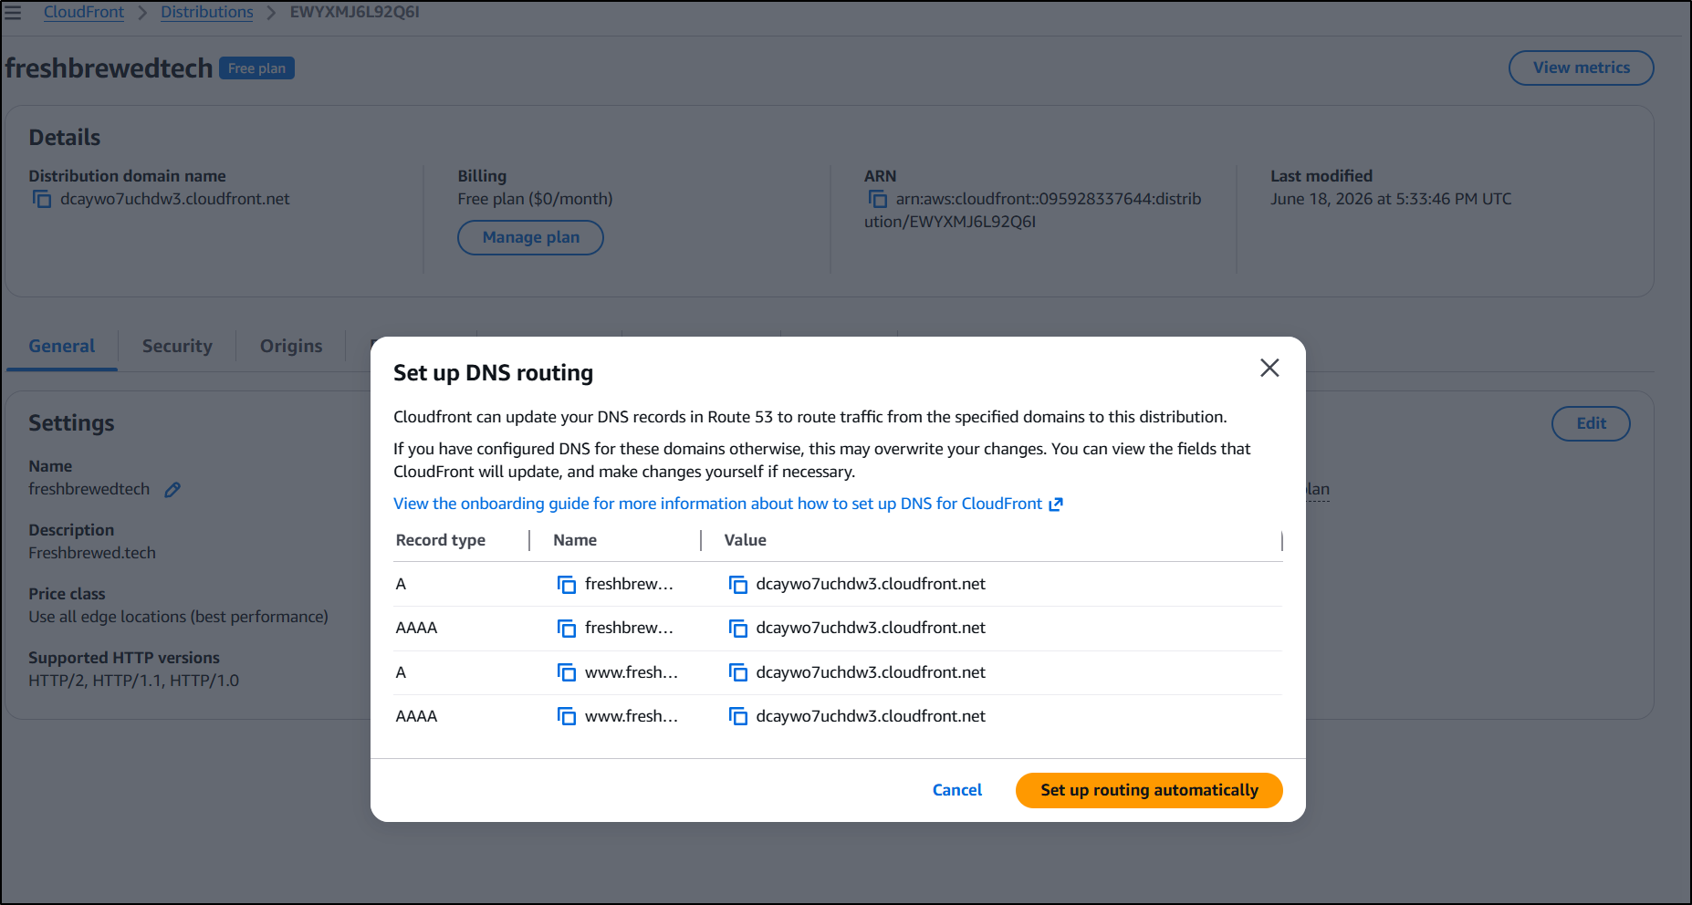Open the hamburger navigation menu
1692x905 pixels.
(x=12, y=12)
